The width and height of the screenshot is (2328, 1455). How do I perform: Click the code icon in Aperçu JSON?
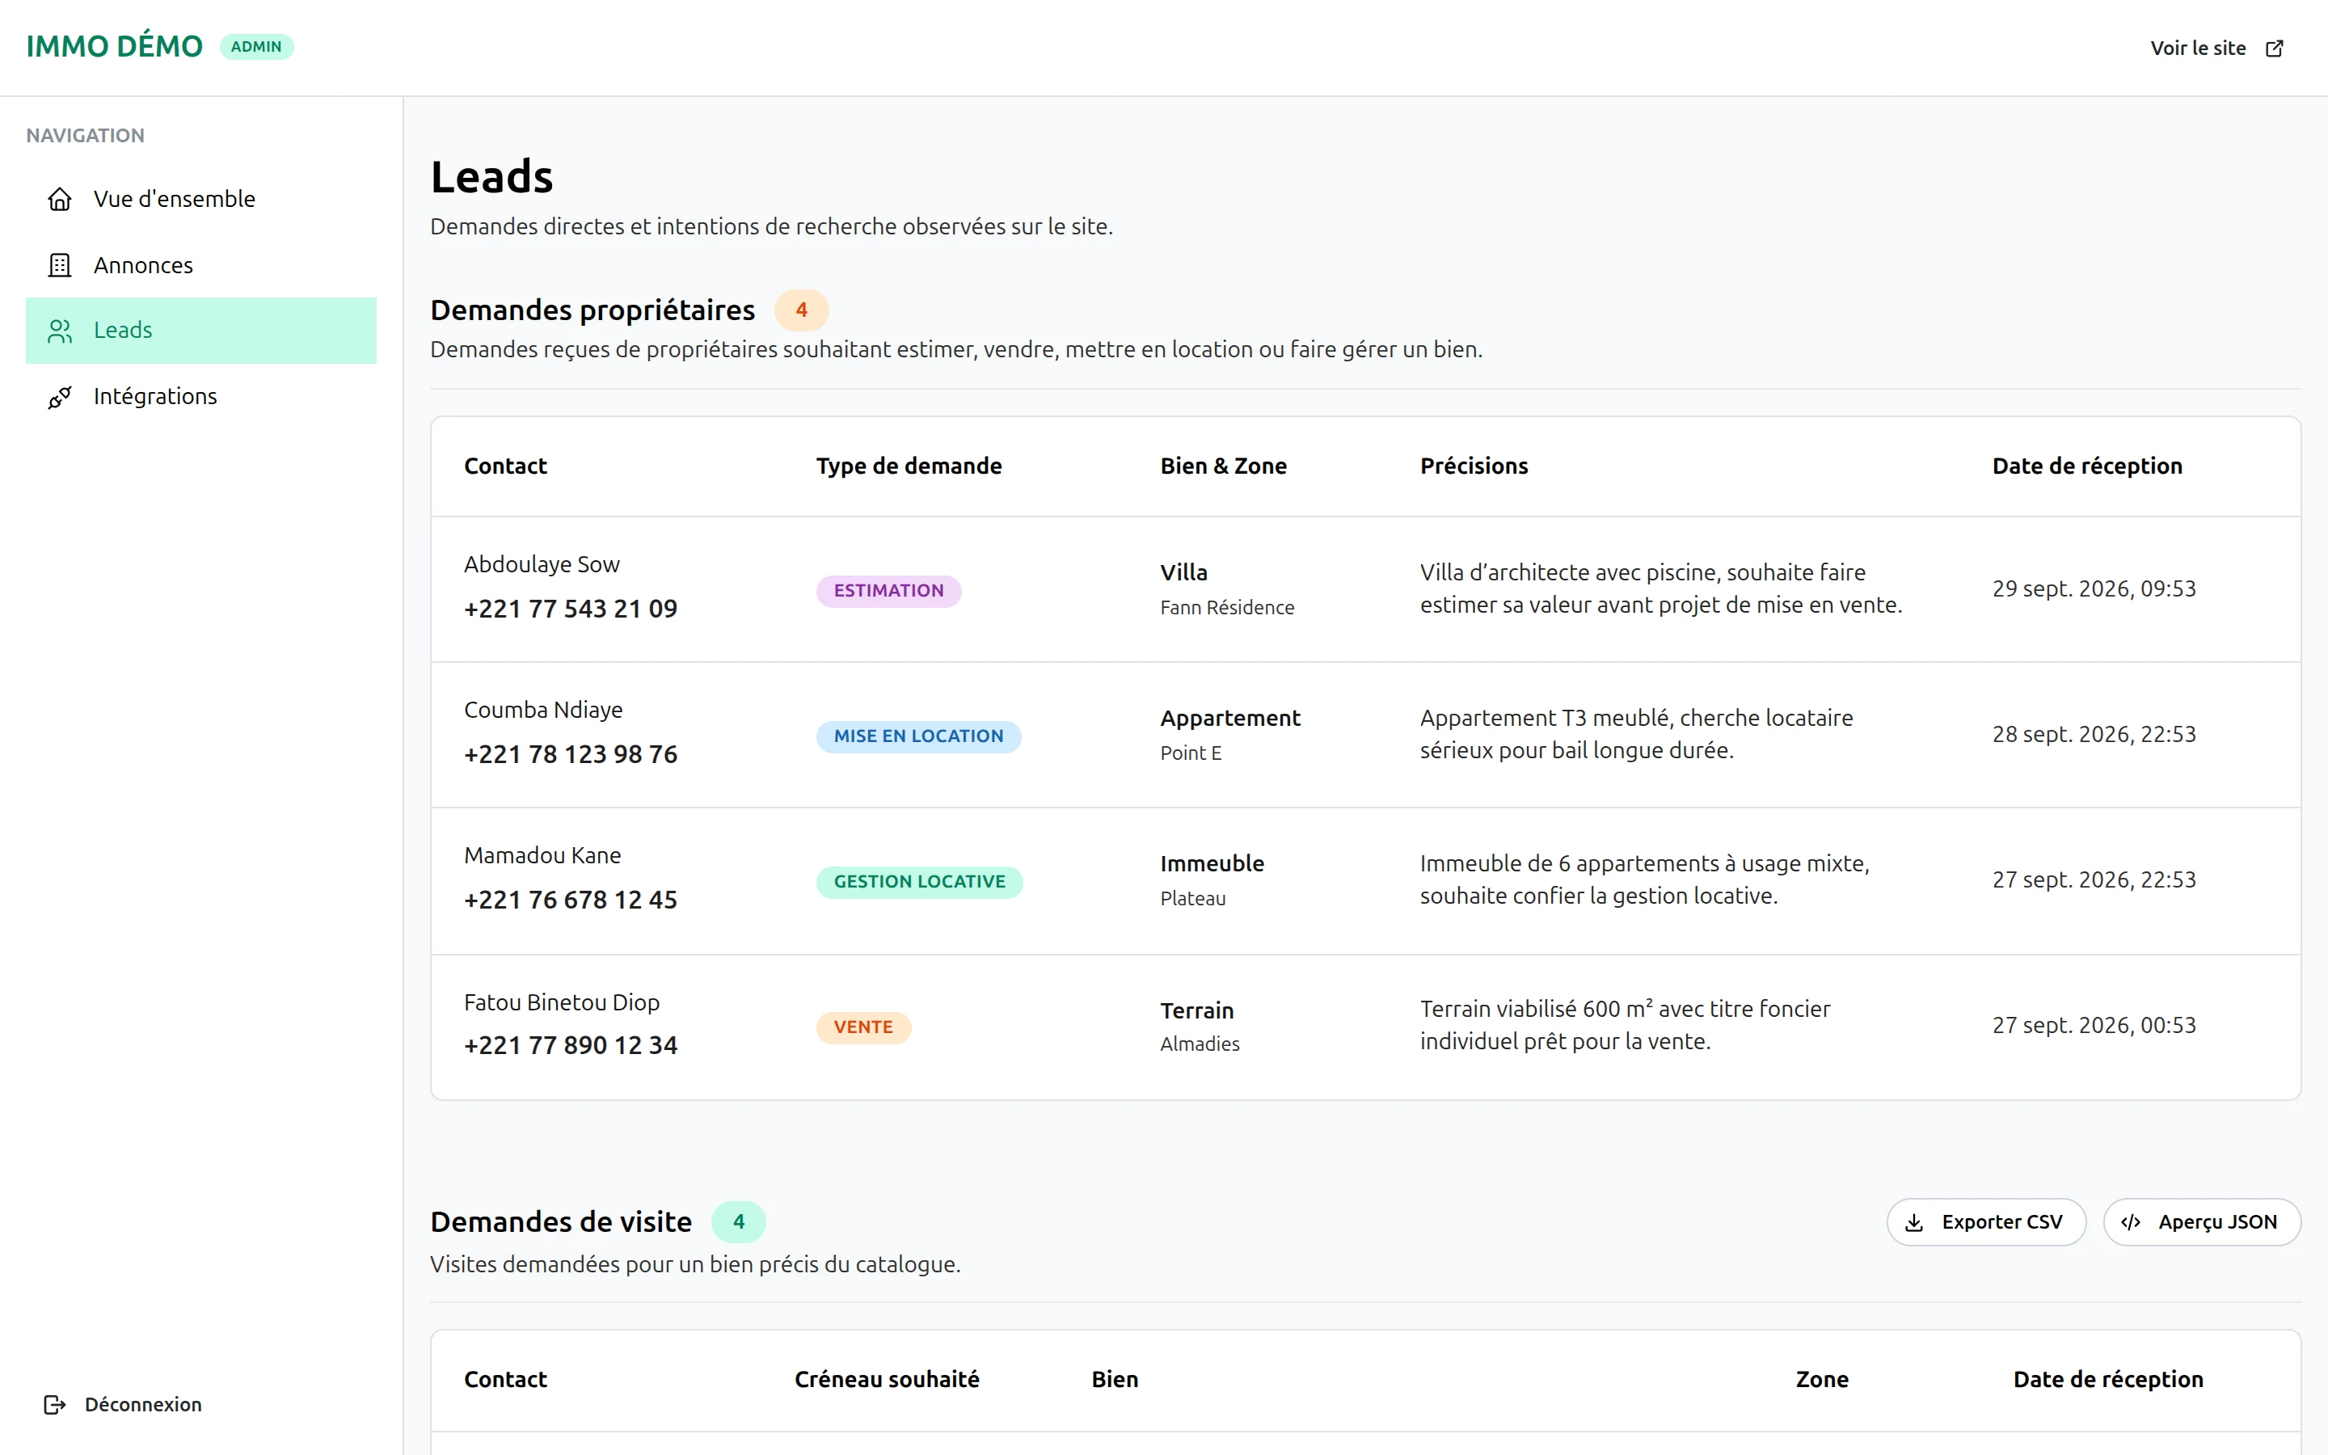pyautogui.click(x=2131, y=1222)
